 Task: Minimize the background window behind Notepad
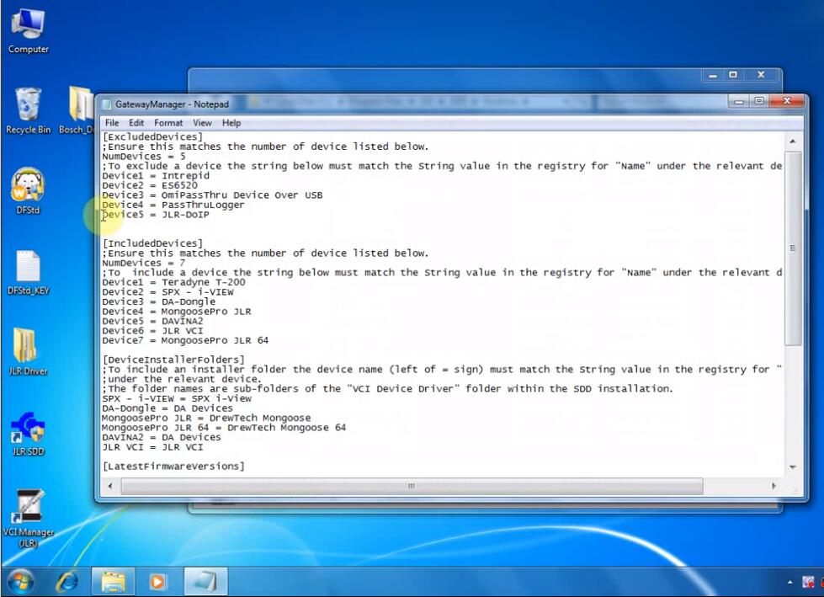713,75
